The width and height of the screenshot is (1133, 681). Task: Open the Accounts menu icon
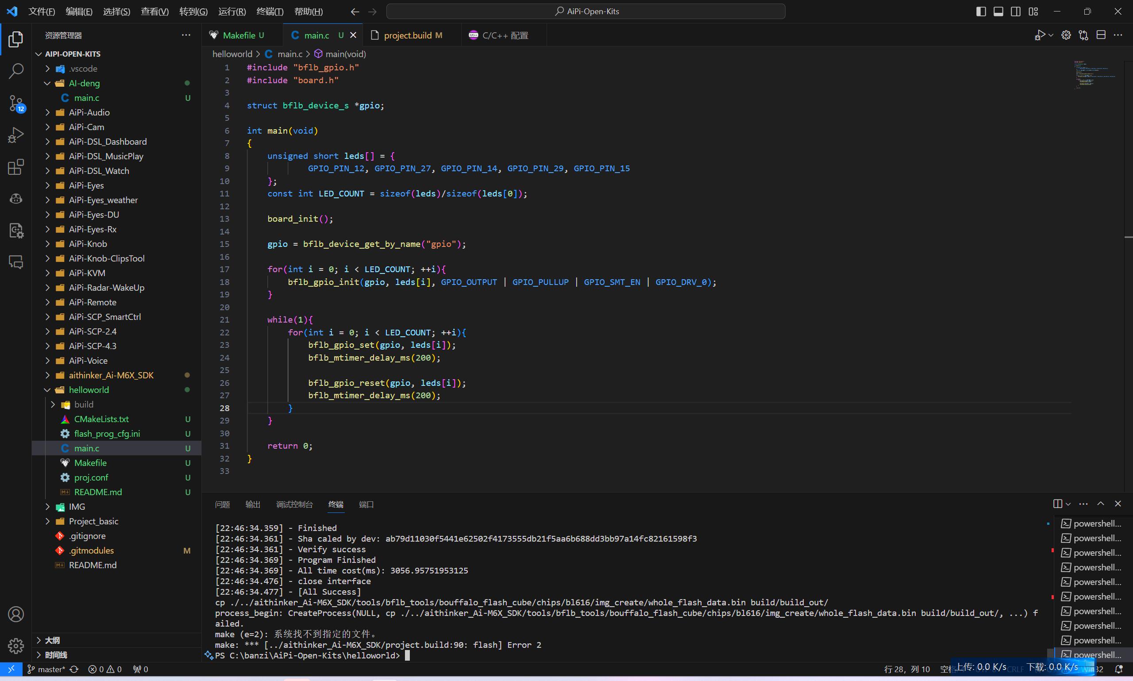(15, 614)
